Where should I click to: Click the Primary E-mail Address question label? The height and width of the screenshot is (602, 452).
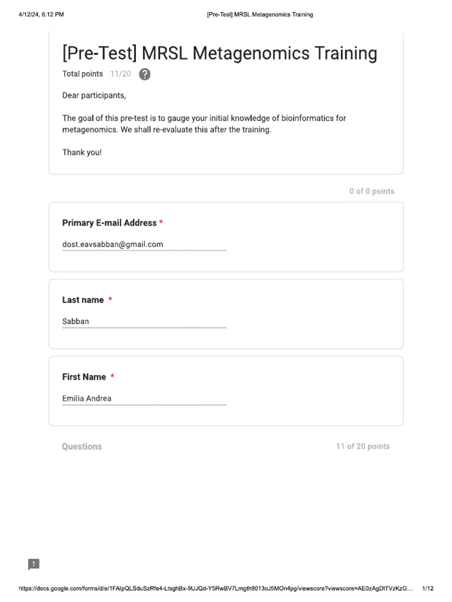coord(109,223)
